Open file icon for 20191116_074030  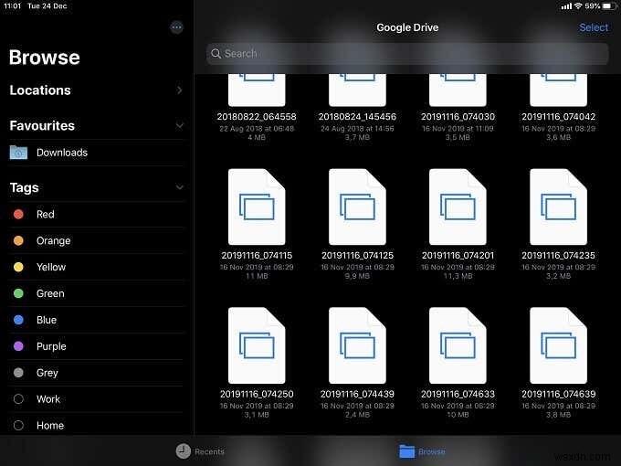458,90
